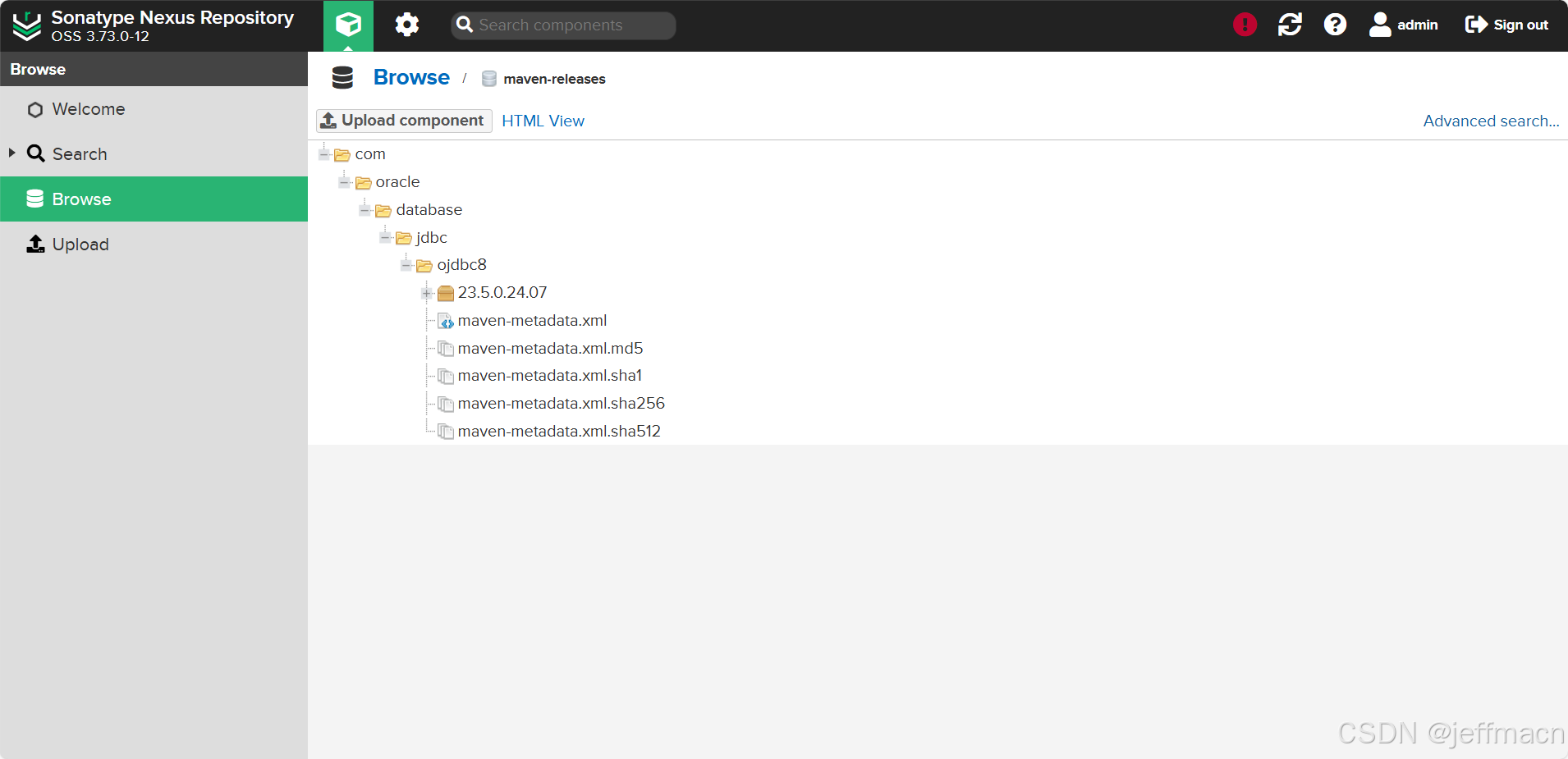The width and height of the screenshot is (1568, 759).
Task: Select the jdbc folder icon
Action: 404,238
